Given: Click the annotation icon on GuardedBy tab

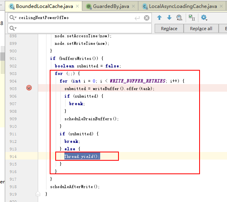Looking at the screenshot, I should pos(89,6).
